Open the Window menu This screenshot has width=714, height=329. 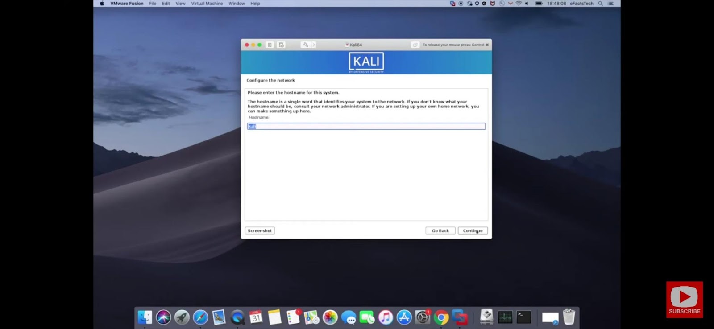(x=237, y=4)
